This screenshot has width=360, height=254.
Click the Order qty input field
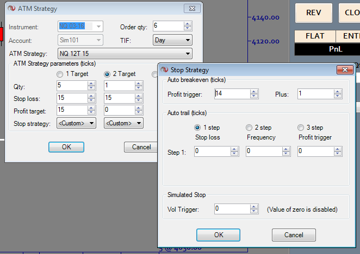click(168, 26)
